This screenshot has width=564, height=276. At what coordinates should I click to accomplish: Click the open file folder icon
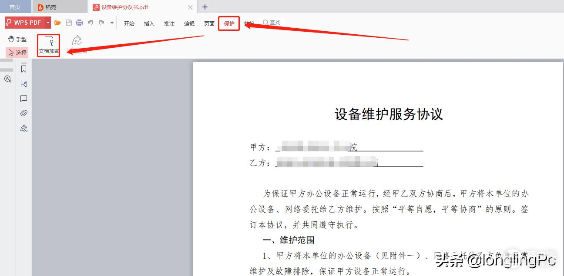57,23
